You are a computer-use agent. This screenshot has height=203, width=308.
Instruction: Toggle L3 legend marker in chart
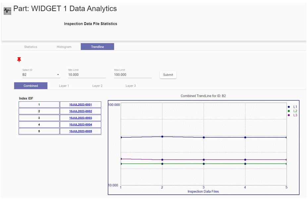(289, 115)
